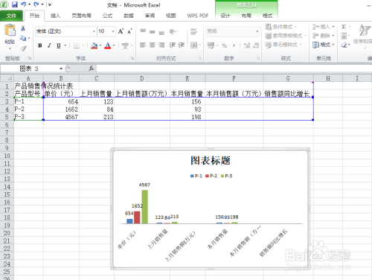The width and height of the screenshot is (372, 280).
Task: Click the Paste clipboard icon
Action: click(x=10, y=31)
